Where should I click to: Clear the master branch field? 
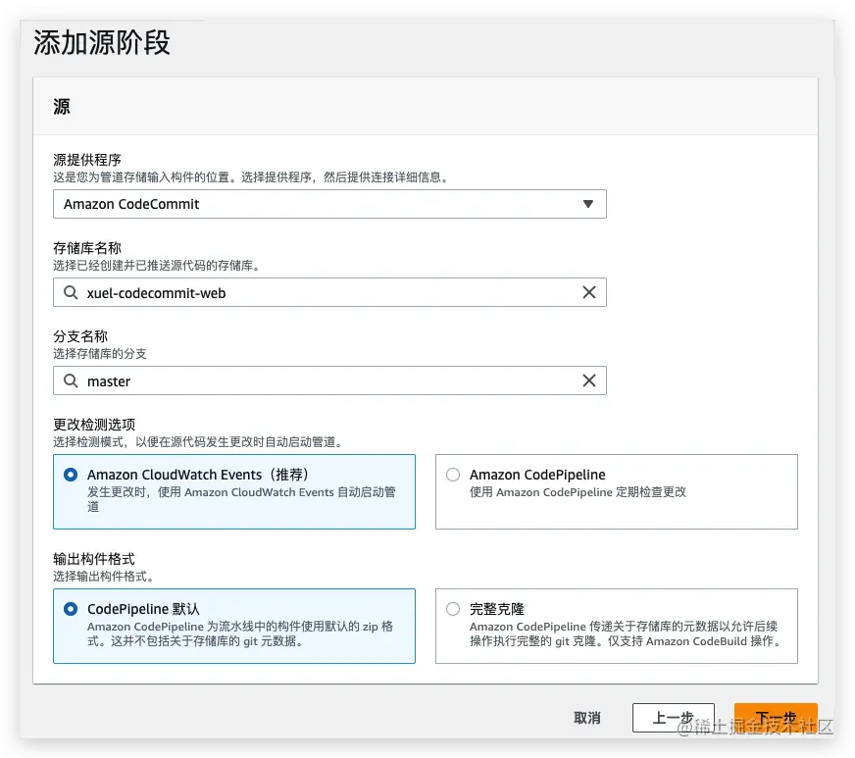tap(589, 380)
